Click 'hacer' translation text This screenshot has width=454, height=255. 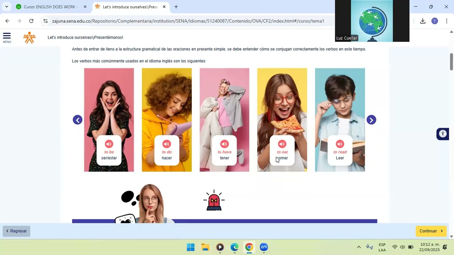(x=167, y=158)
